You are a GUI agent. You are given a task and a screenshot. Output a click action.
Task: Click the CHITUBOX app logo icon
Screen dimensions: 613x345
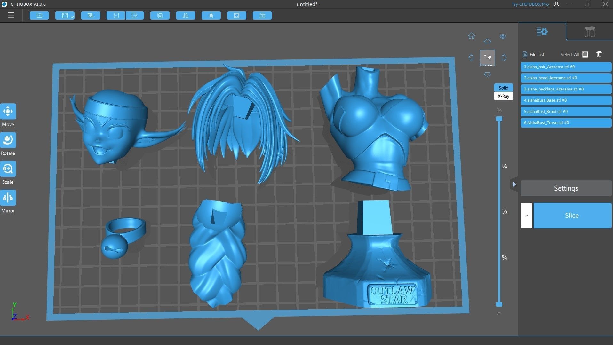(4, 4)
